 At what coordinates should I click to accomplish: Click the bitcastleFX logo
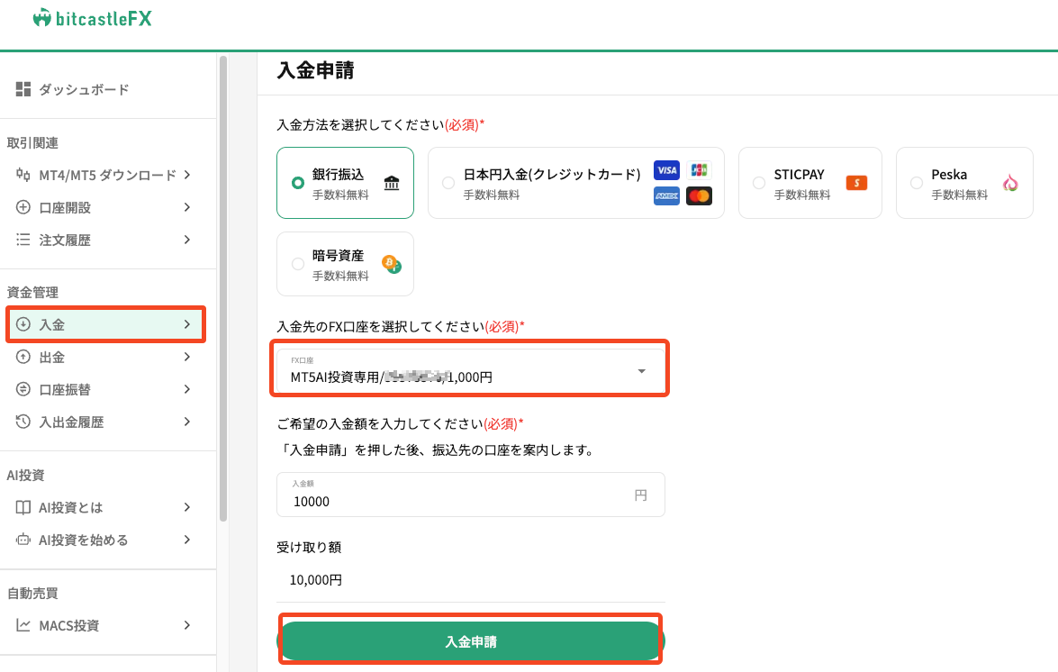point(93,18)
